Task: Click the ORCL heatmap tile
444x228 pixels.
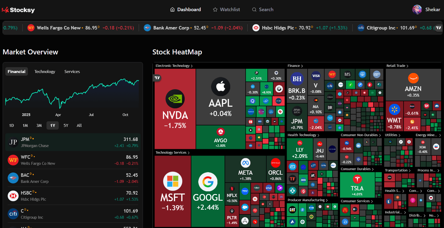Action: (x=275, y=169)
